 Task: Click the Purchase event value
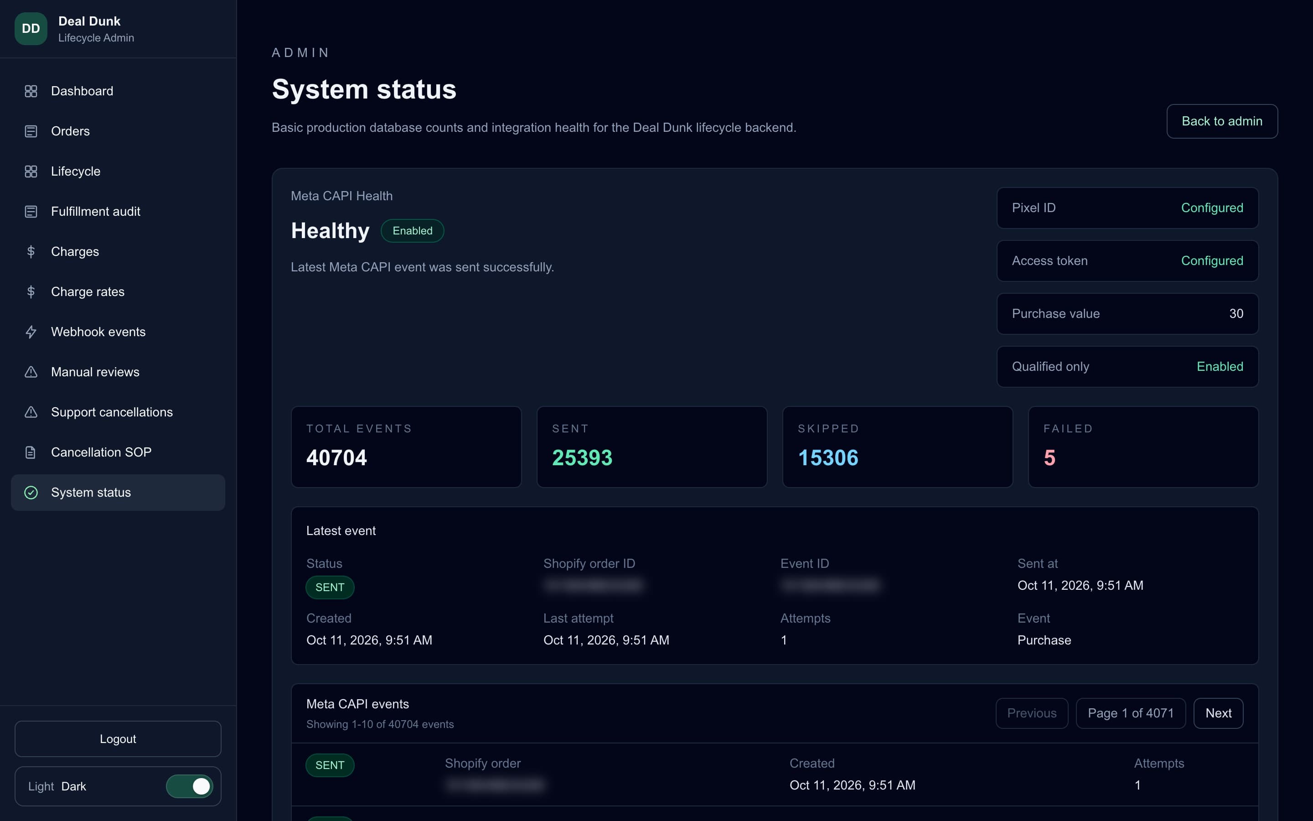pos(1044,640)
